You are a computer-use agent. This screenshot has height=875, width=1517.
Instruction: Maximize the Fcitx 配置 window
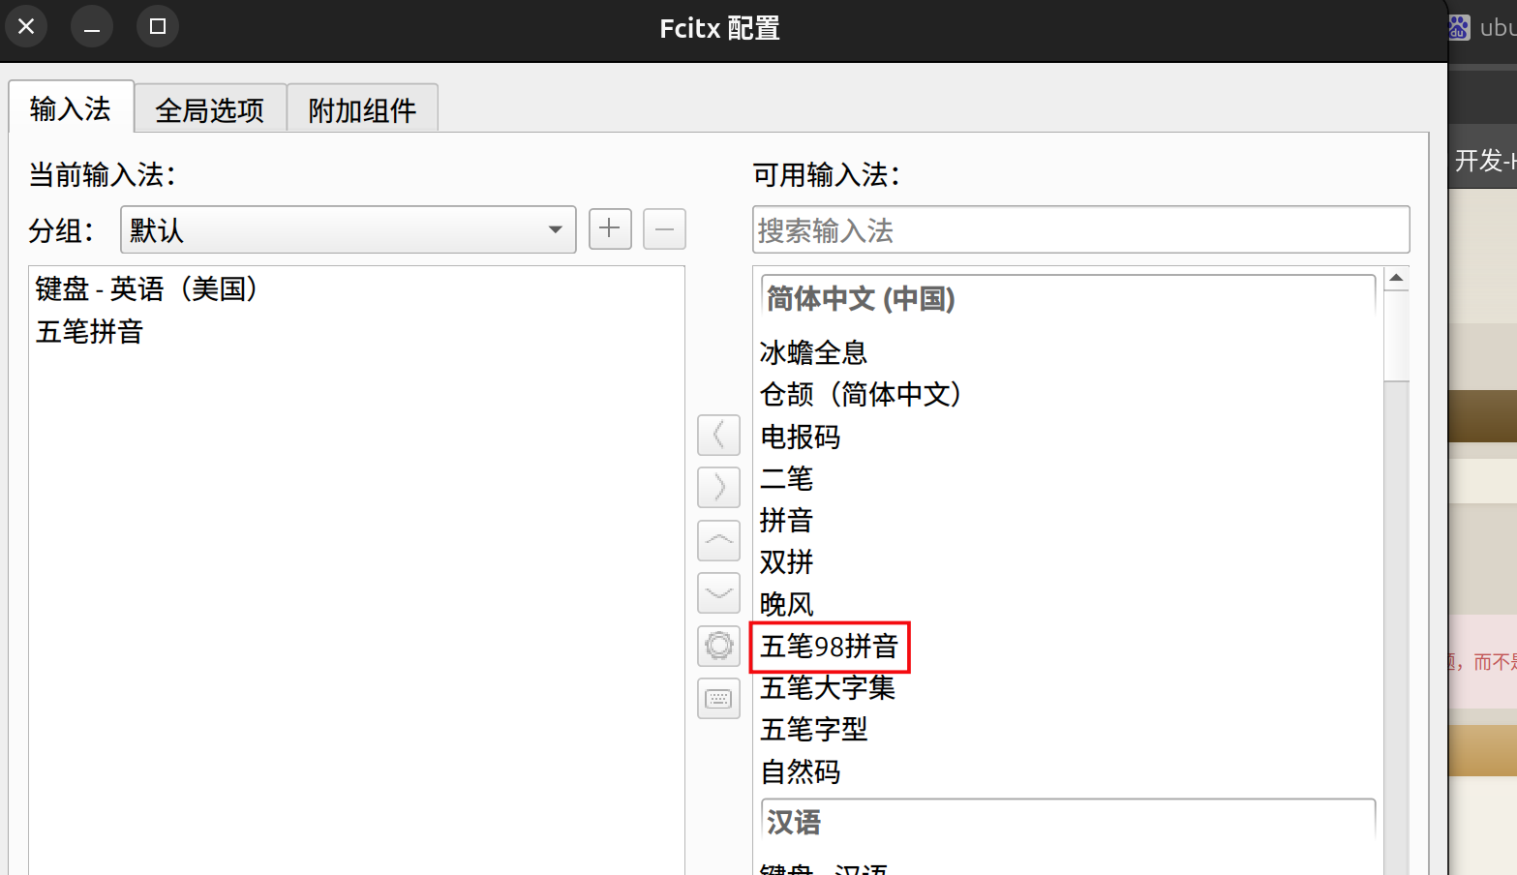(158, 26)
